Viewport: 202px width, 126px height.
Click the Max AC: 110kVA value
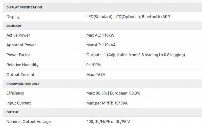101,45
